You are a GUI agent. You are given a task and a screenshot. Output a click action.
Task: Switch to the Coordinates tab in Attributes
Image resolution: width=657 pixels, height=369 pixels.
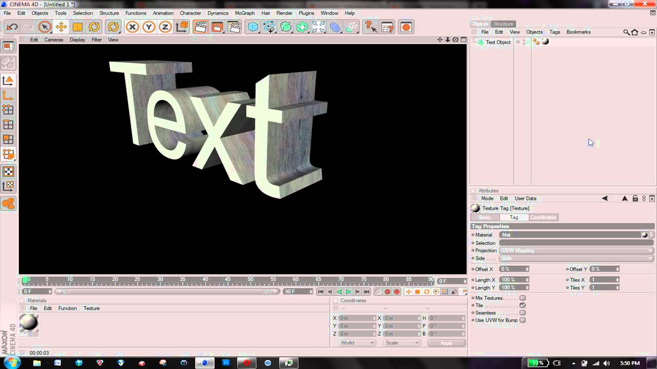coord(543,217)
